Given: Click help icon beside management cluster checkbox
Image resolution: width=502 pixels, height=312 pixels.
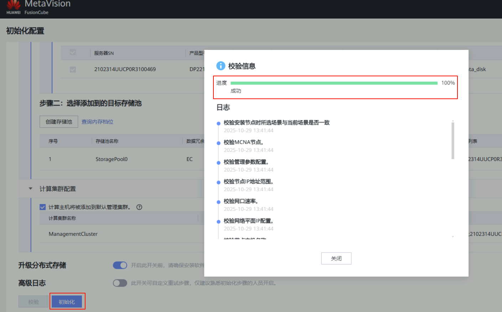Looking at the screenshot, I should 139,207.
